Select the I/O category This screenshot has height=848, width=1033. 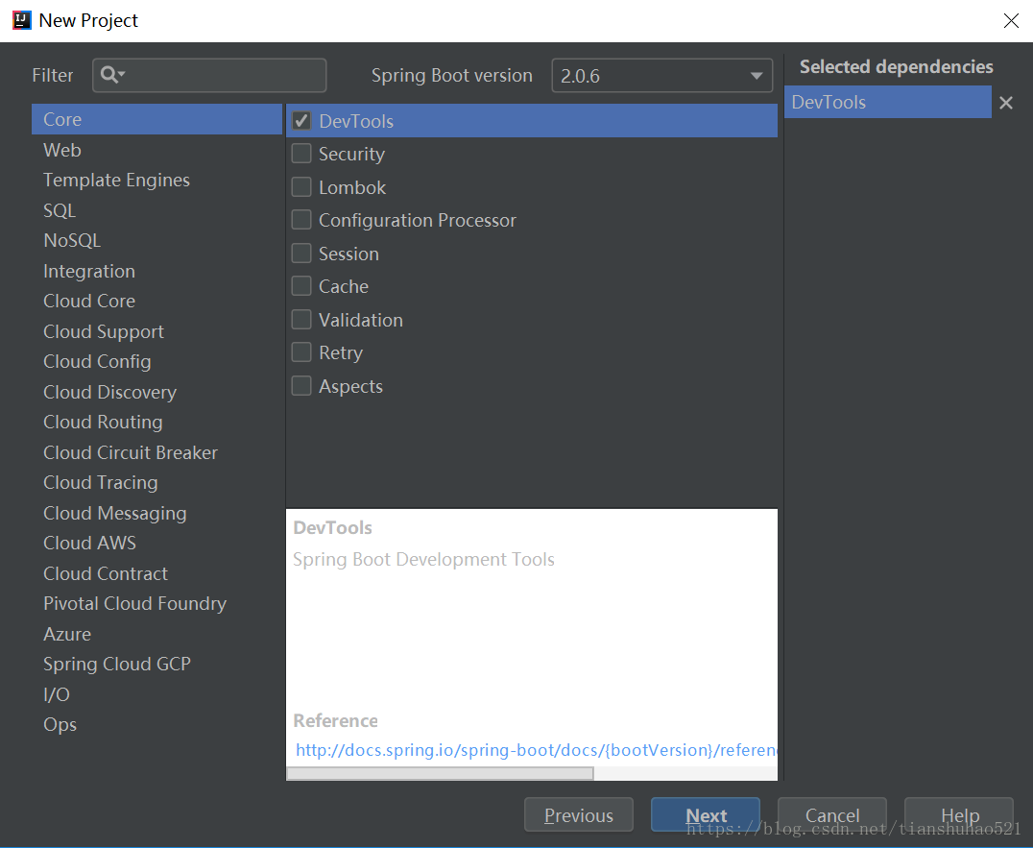156,694
